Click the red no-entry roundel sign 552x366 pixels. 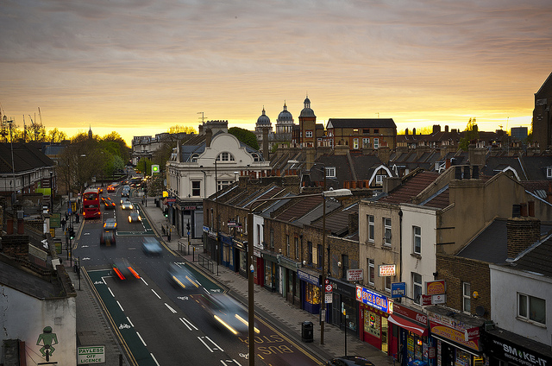tap(329, 287)
